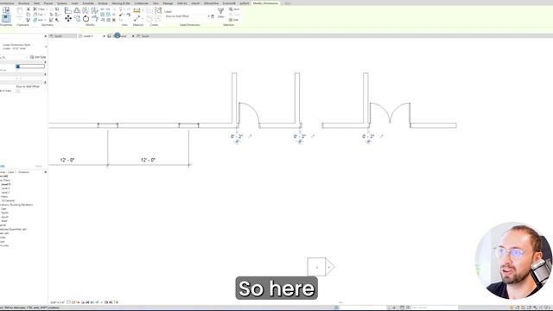Open the Structure ribbon tab

click(x=23, y=3)
